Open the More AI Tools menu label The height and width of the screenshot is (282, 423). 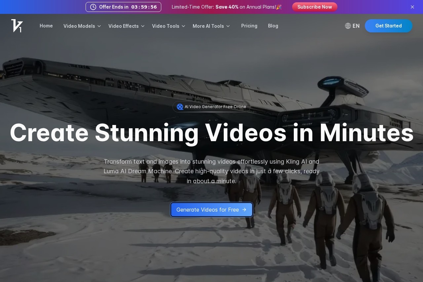pyautogui.click(x=208, y=26)
